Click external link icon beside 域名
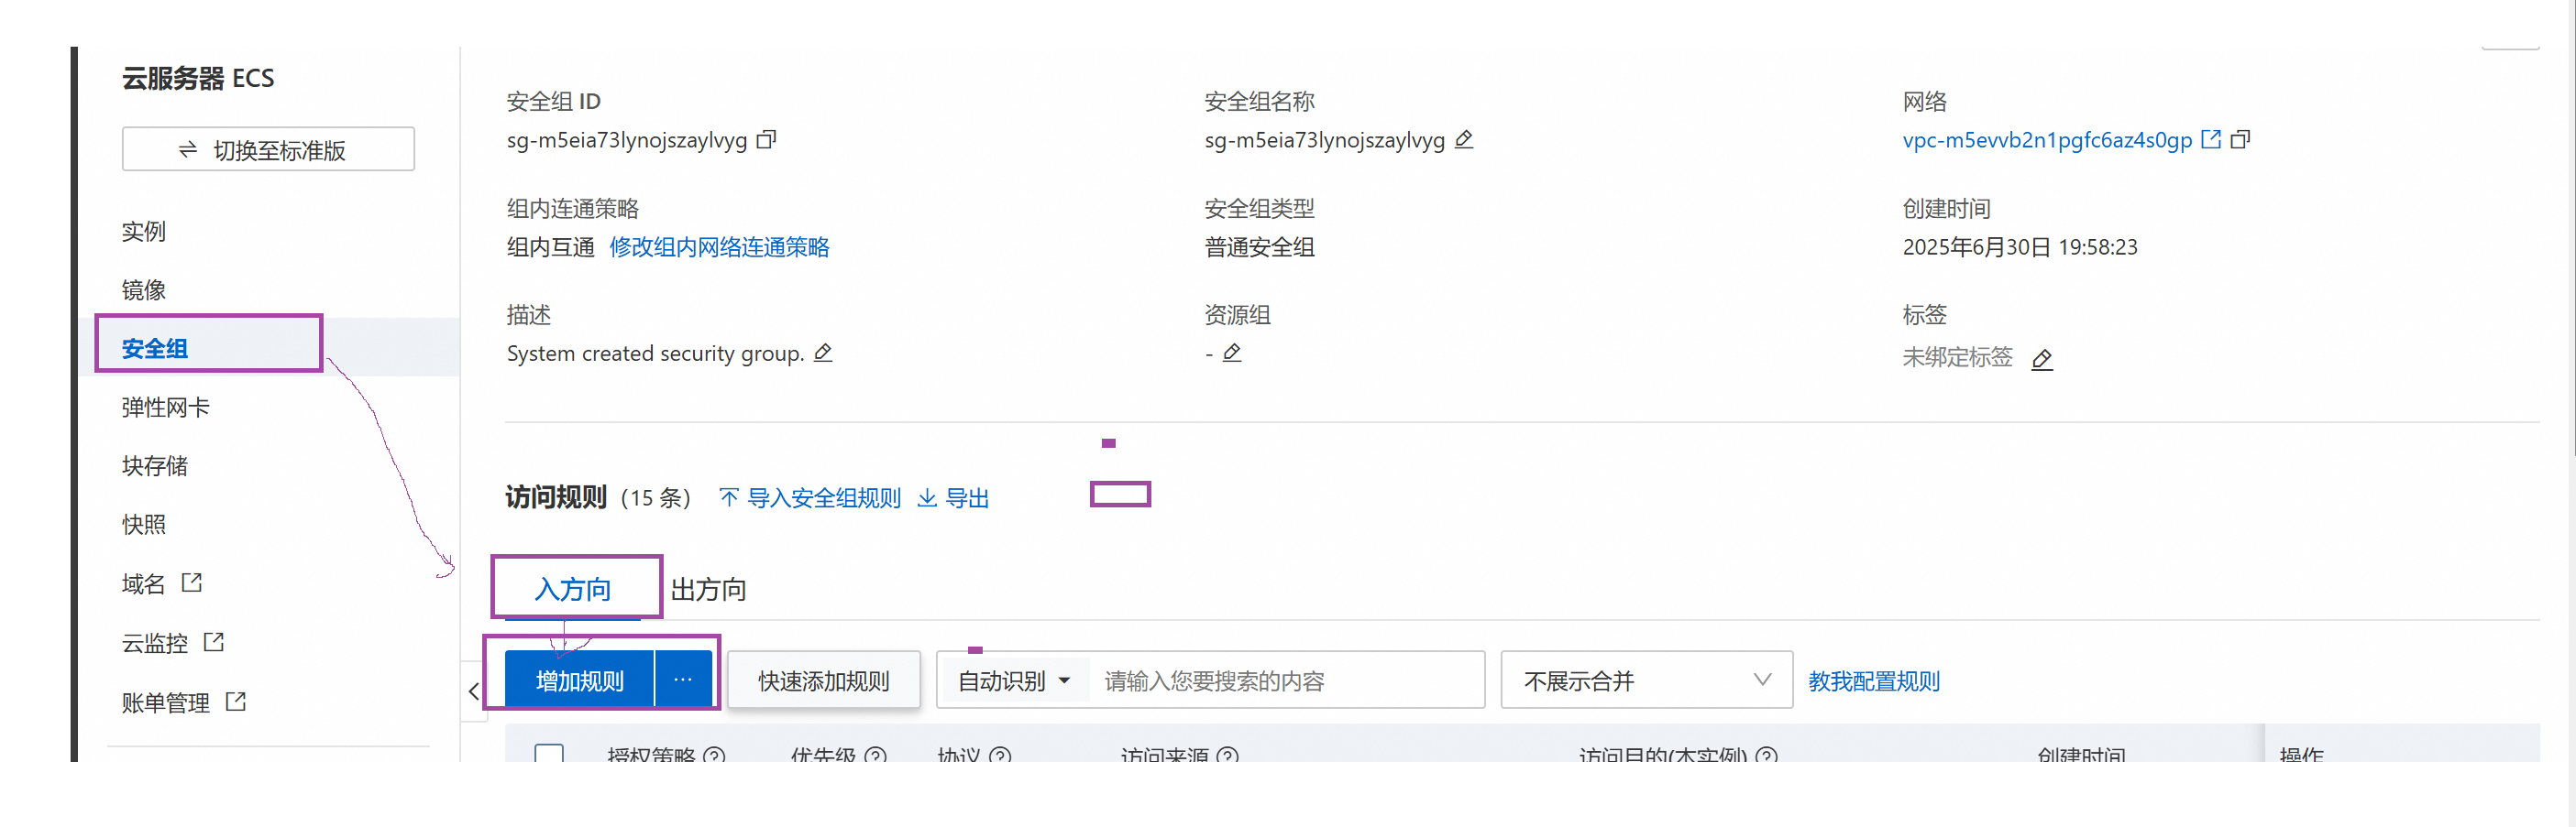The image size is (2576, 827). click(x=191, y=582)
